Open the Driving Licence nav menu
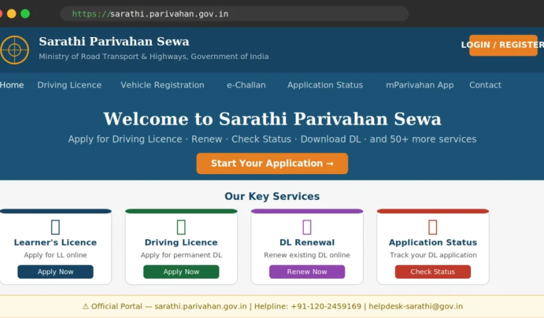The image size is (544, 318). (x=70, y=85)
